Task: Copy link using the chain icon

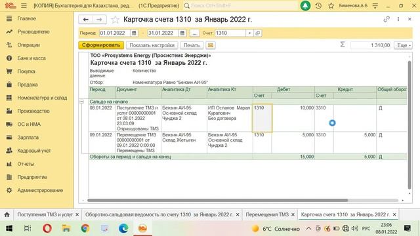Action: pos(387,19)
